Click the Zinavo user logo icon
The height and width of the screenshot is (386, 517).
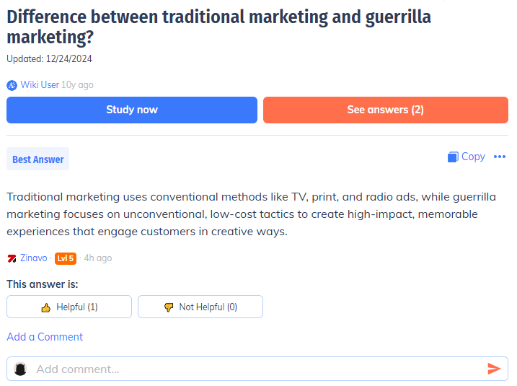click(12, 258)
